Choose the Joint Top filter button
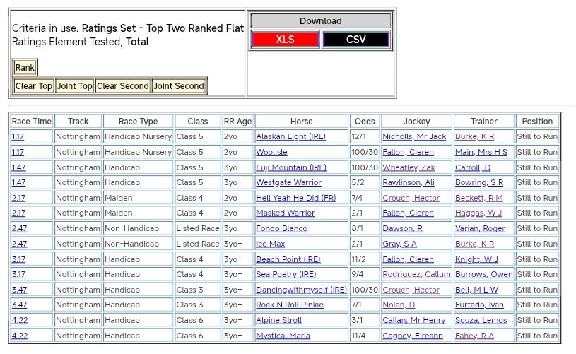The image size is (576, 354). click(x=75, y=86)
